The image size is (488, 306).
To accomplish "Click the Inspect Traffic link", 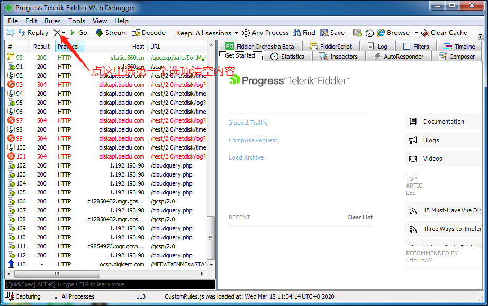I will pyautogui.click(x=248, y=123).
